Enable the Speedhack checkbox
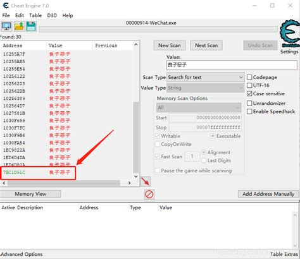This screenshot has height=259, width=300. pos(249,111)
